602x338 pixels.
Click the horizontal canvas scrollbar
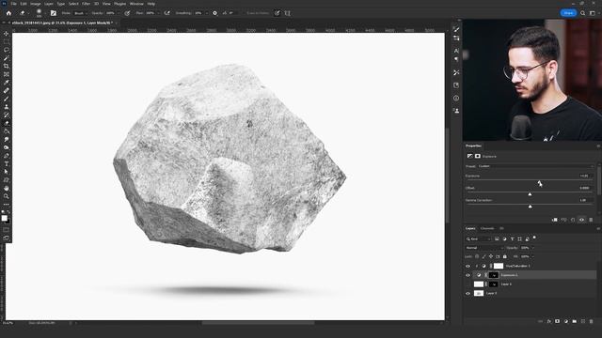pyautogui.click(x=258, y=323)
